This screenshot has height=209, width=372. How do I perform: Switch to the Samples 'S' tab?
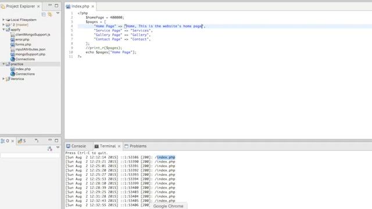(22, 141)
